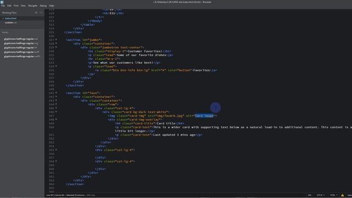352x198 pixels.
Task: Collapse the div class="row" fold arrow
Action: tap(56, 104)
